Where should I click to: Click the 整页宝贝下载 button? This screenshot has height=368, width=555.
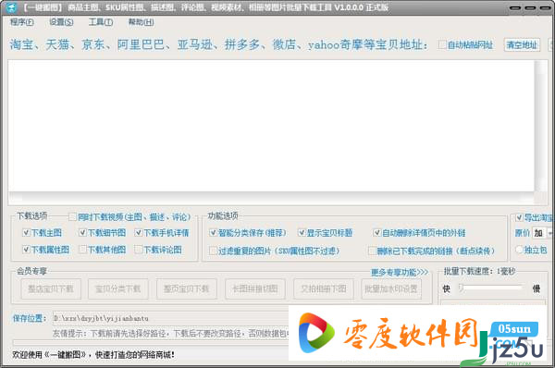[186, 288]
